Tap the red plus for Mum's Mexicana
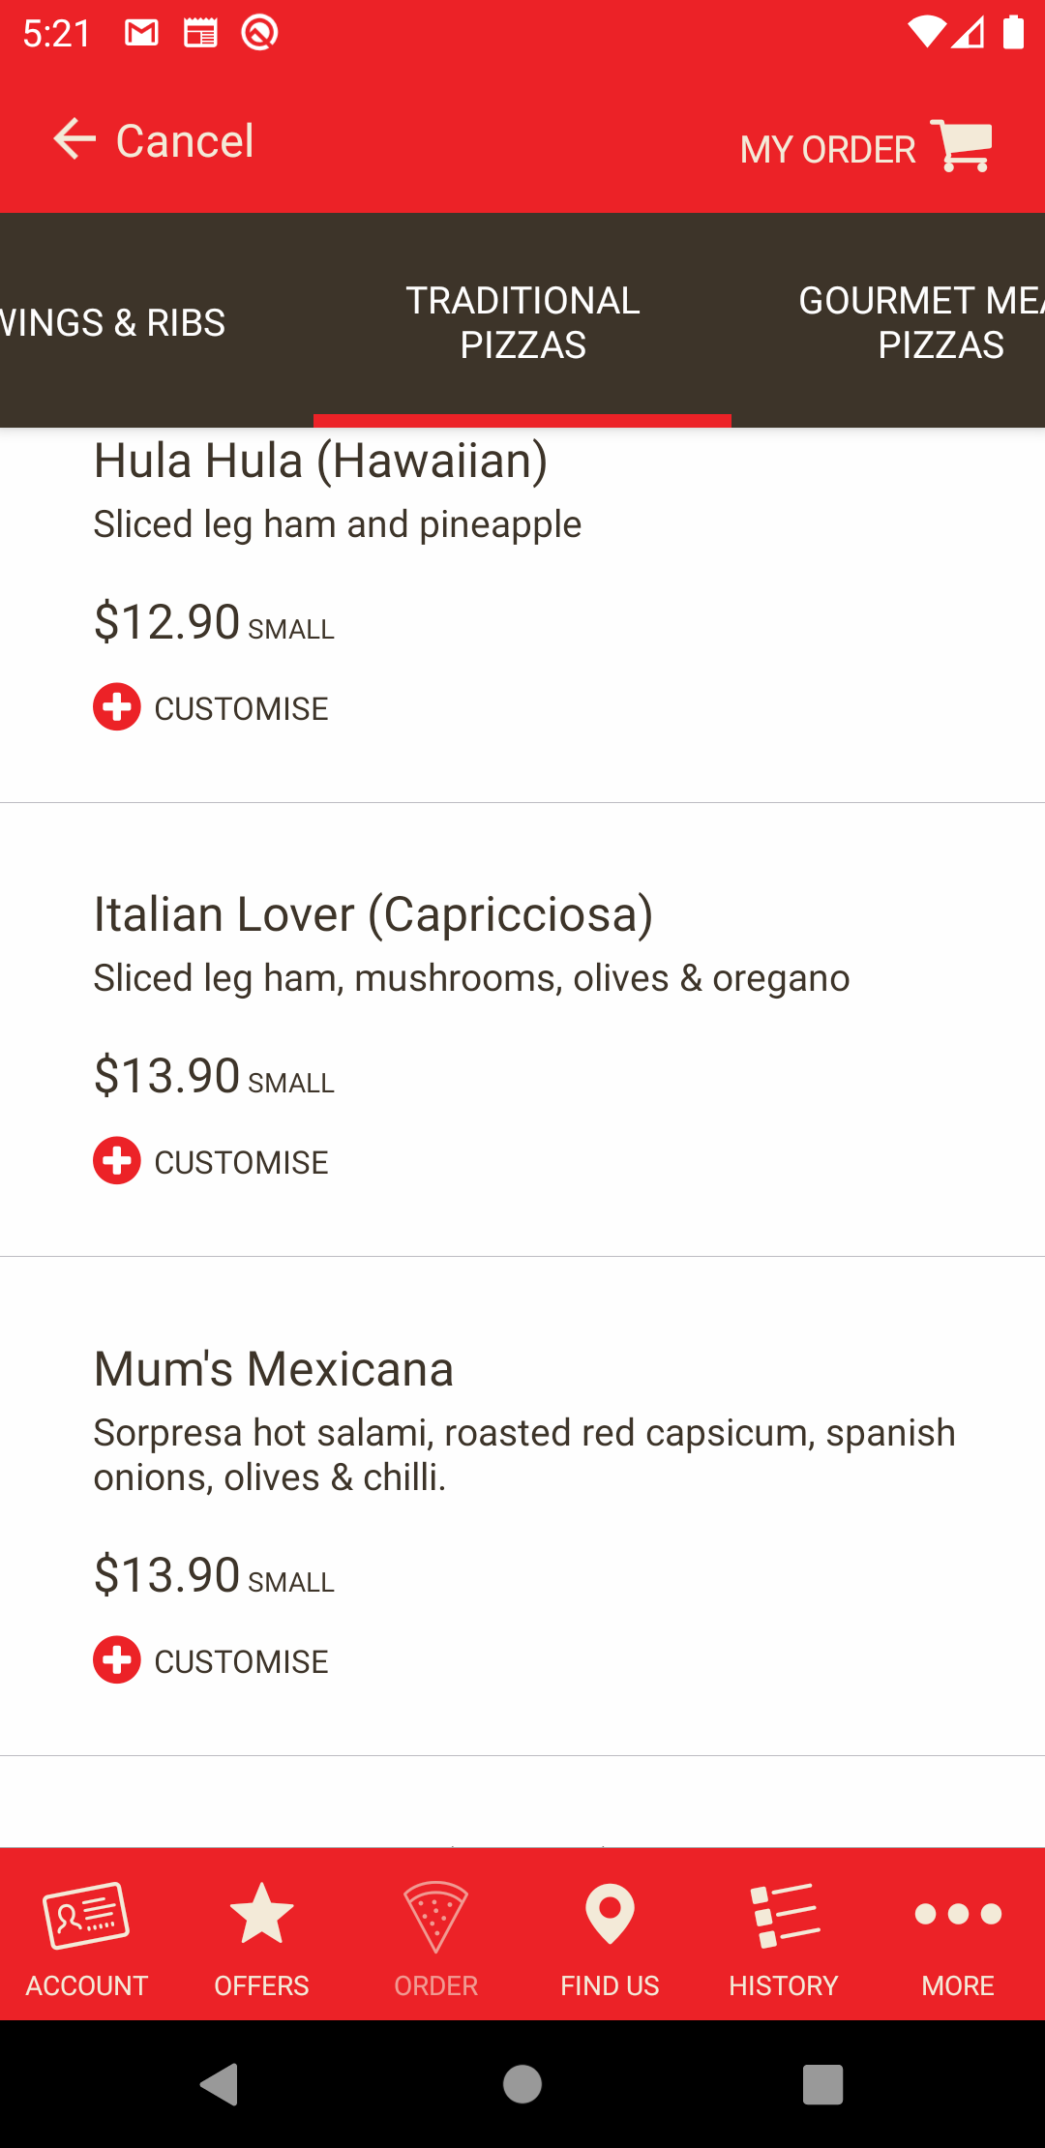The height and width of the screenshot is (2148, 1045). click(x=117, y=1660)
